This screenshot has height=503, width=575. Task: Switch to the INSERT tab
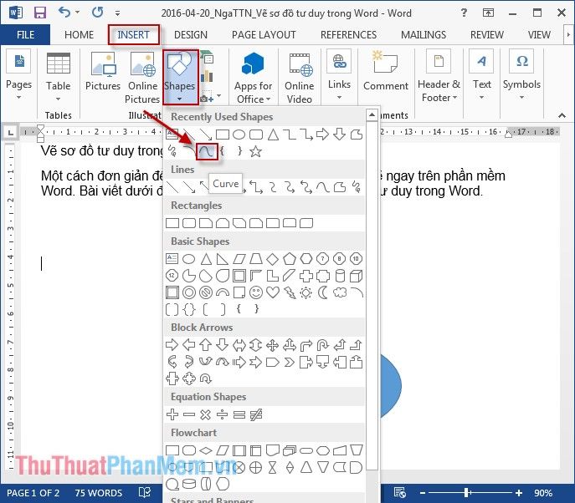click(x=133, y=35)
